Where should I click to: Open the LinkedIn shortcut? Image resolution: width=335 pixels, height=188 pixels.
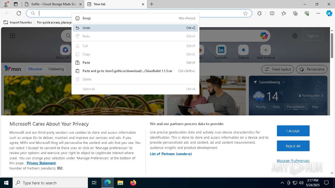point(221,52)
